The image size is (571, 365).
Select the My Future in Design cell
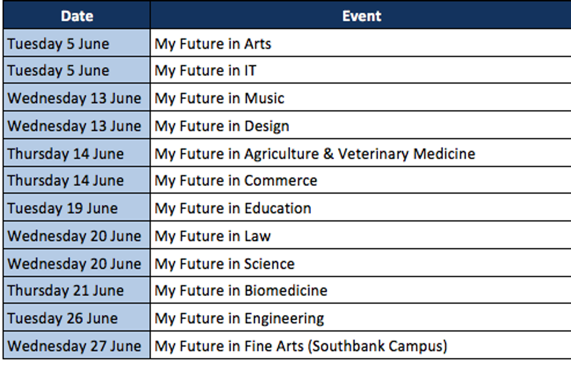(x=361, y=126)
